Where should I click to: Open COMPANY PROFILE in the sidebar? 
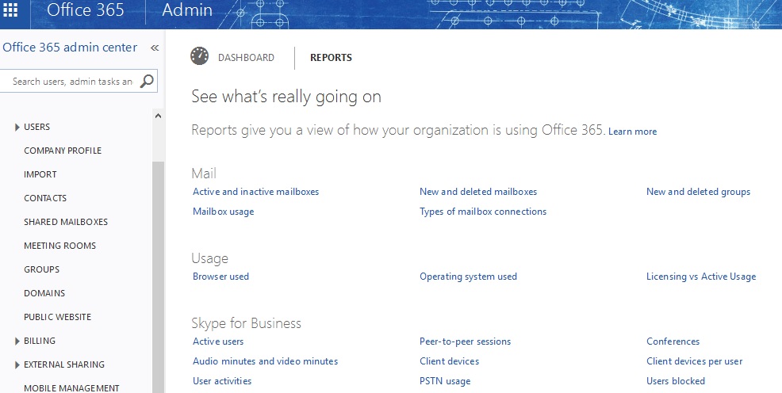[63, 151]
